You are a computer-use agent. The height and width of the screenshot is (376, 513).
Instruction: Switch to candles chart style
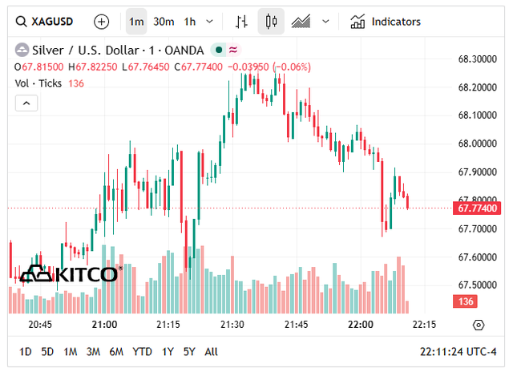(271, 22)
